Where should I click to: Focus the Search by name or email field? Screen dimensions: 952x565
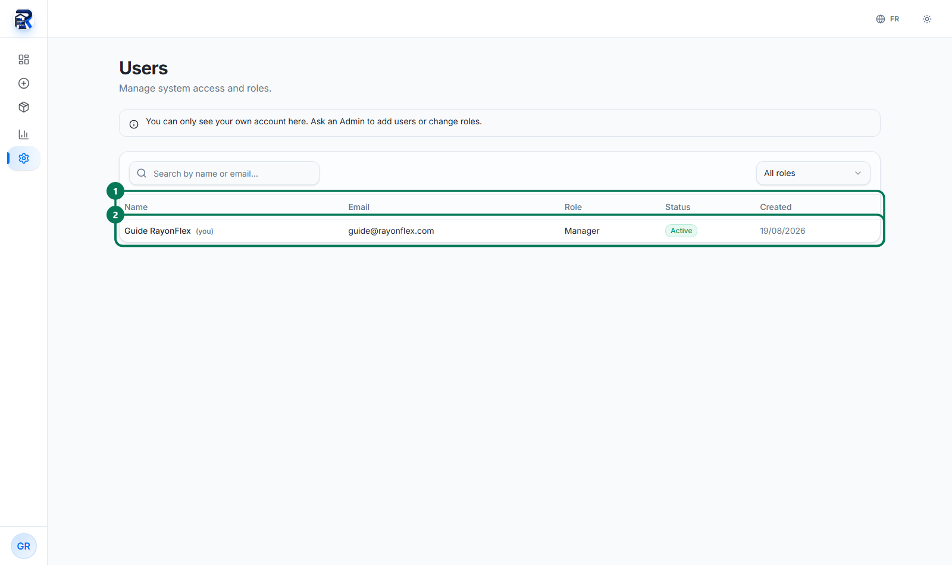(224, 173)
